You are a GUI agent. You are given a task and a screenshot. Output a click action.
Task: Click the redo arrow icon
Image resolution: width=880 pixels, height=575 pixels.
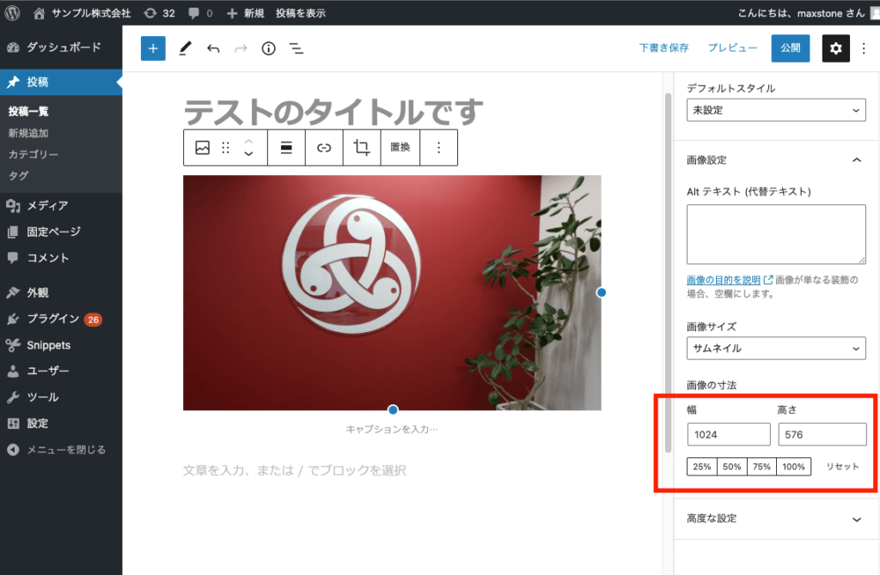coord(241,48)
